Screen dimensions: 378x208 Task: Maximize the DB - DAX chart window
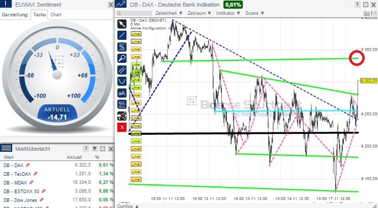click(x=366, y=5)
